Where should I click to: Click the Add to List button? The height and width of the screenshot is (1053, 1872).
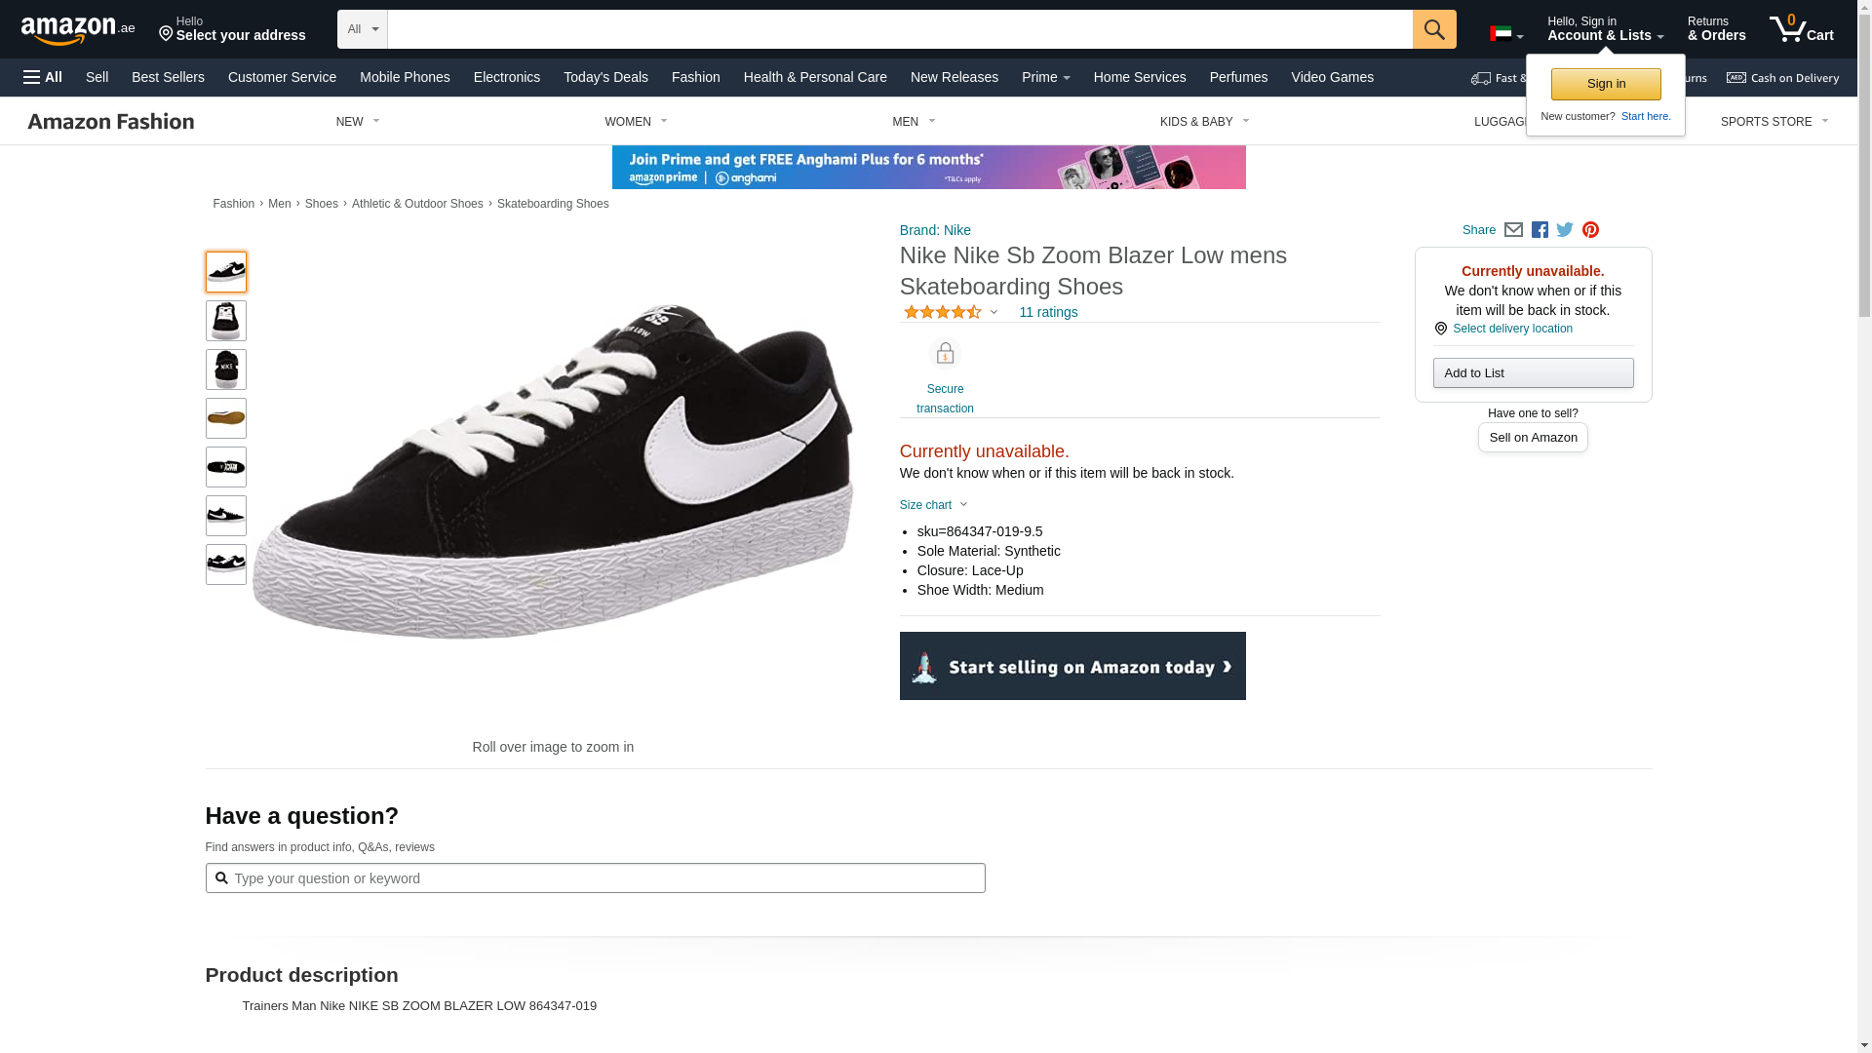(1533, 373)
